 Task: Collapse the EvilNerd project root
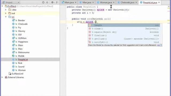[x=2, y=6]
